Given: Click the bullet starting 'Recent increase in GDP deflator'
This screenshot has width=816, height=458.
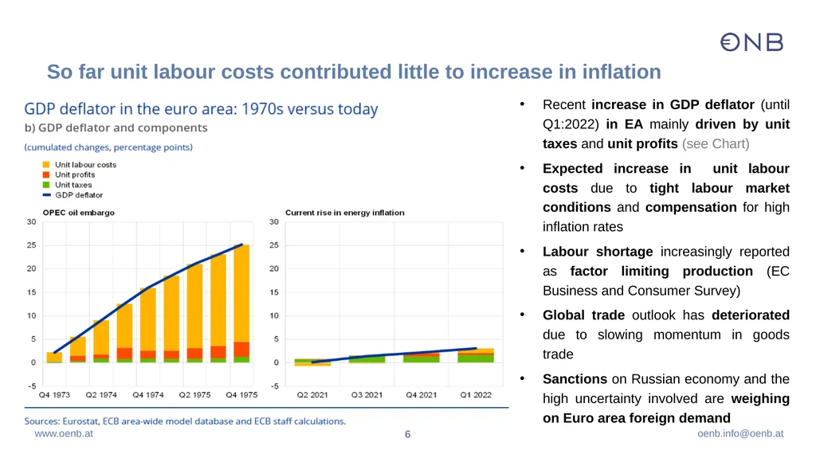Looking at the screenshot, I should coord(665,124).
